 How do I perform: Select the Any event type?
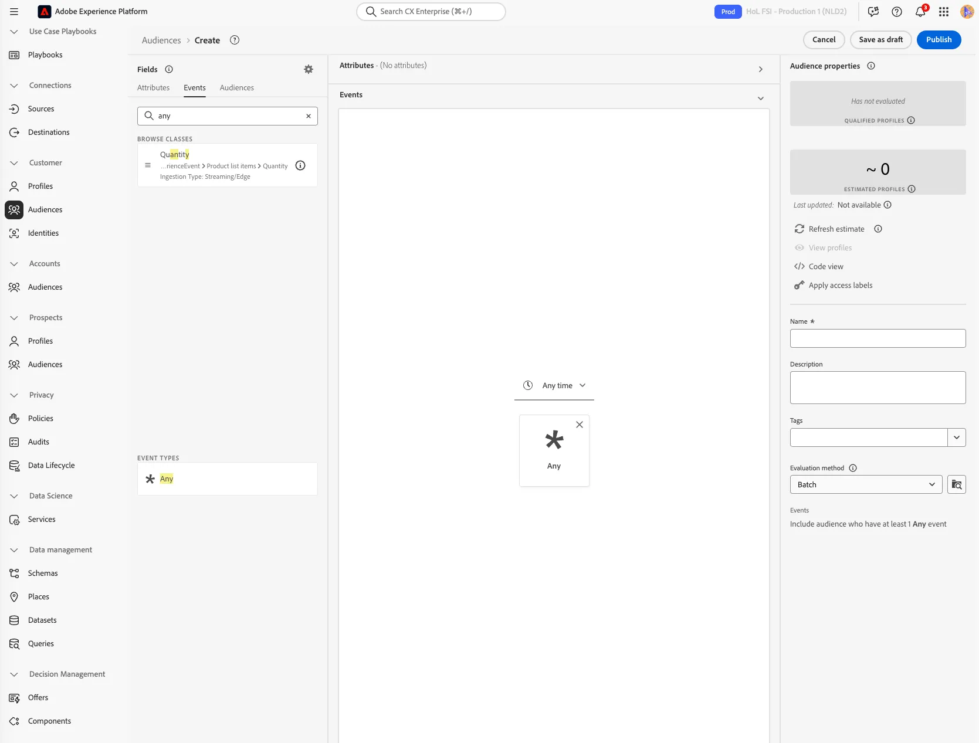coord(228,479)
